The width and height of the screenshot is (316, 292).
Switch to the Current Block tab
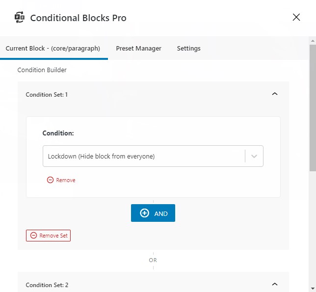pos(53,49)
